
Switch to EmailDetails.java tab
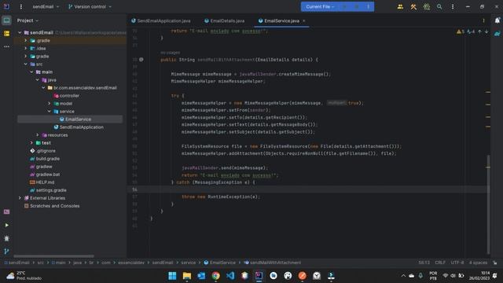pyautogui.click(x=224, y=20)
